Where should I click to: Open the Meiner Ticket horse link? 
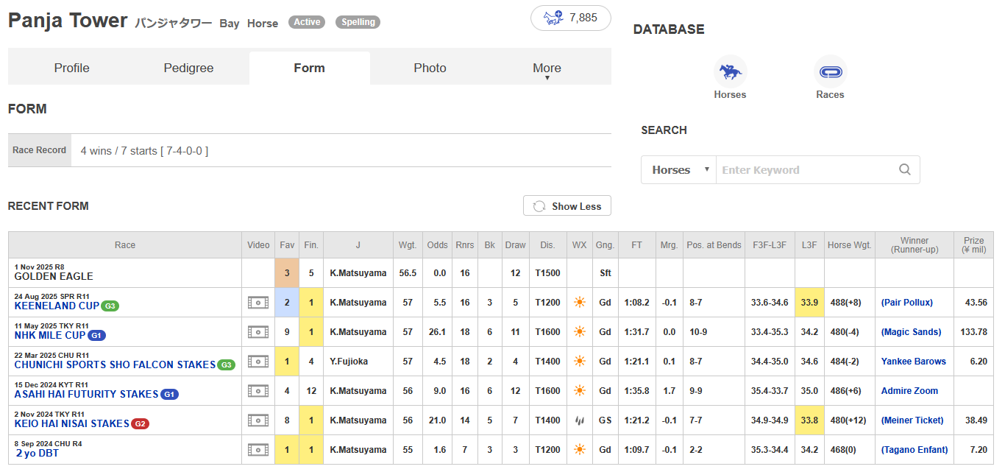(912, 420)
